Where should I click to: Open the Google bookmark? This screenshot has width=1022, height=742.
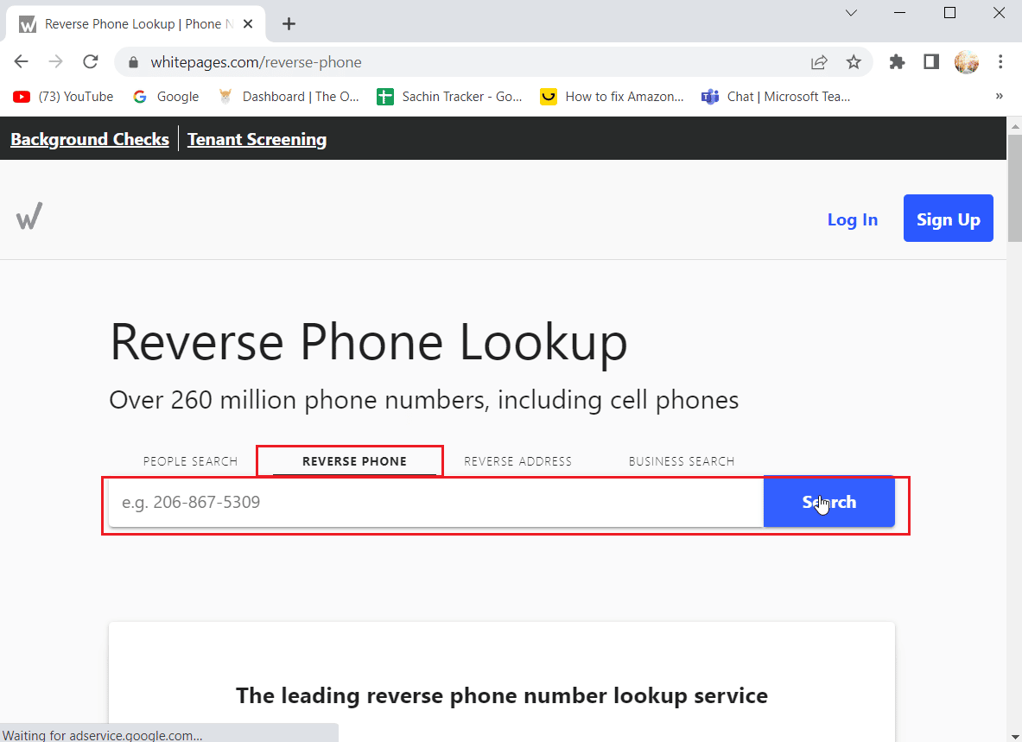tap(166, 97)
